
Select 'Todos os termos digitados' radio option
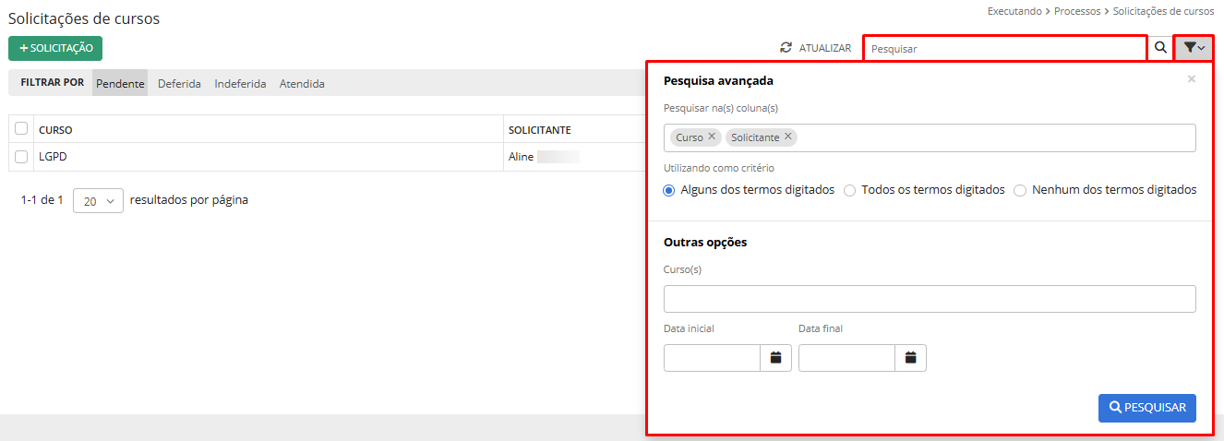(x=849, y=190)
